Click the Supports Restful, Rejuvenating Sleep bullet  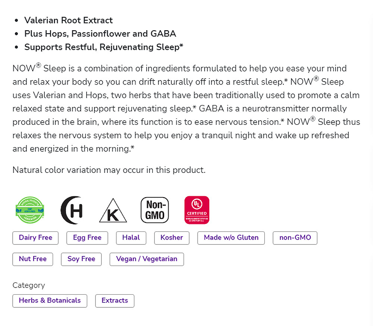pyautogui.click(x=104, y=47)
